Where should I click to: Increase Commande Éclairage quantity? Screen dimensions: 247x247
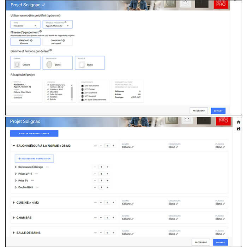[x=107, y=167]
